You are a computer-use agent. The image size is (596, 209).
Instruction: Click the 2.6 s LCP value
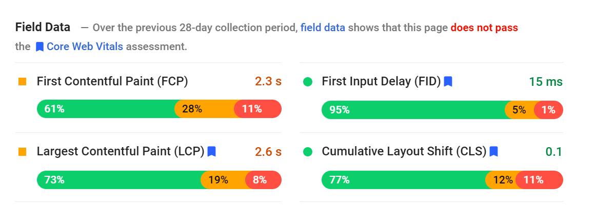tap(268, 152)
